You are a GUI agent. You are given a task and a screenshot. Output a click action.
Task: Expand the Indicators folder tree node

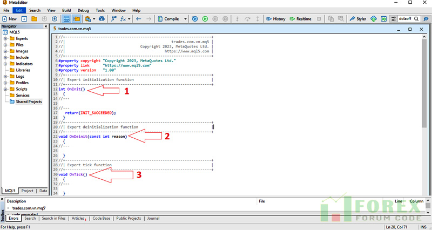point(5,64)
